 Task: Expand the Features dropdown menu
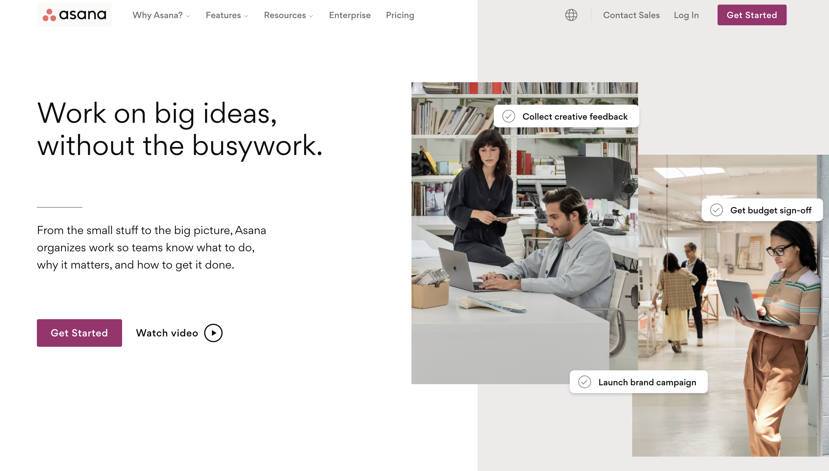coord(227,15)
